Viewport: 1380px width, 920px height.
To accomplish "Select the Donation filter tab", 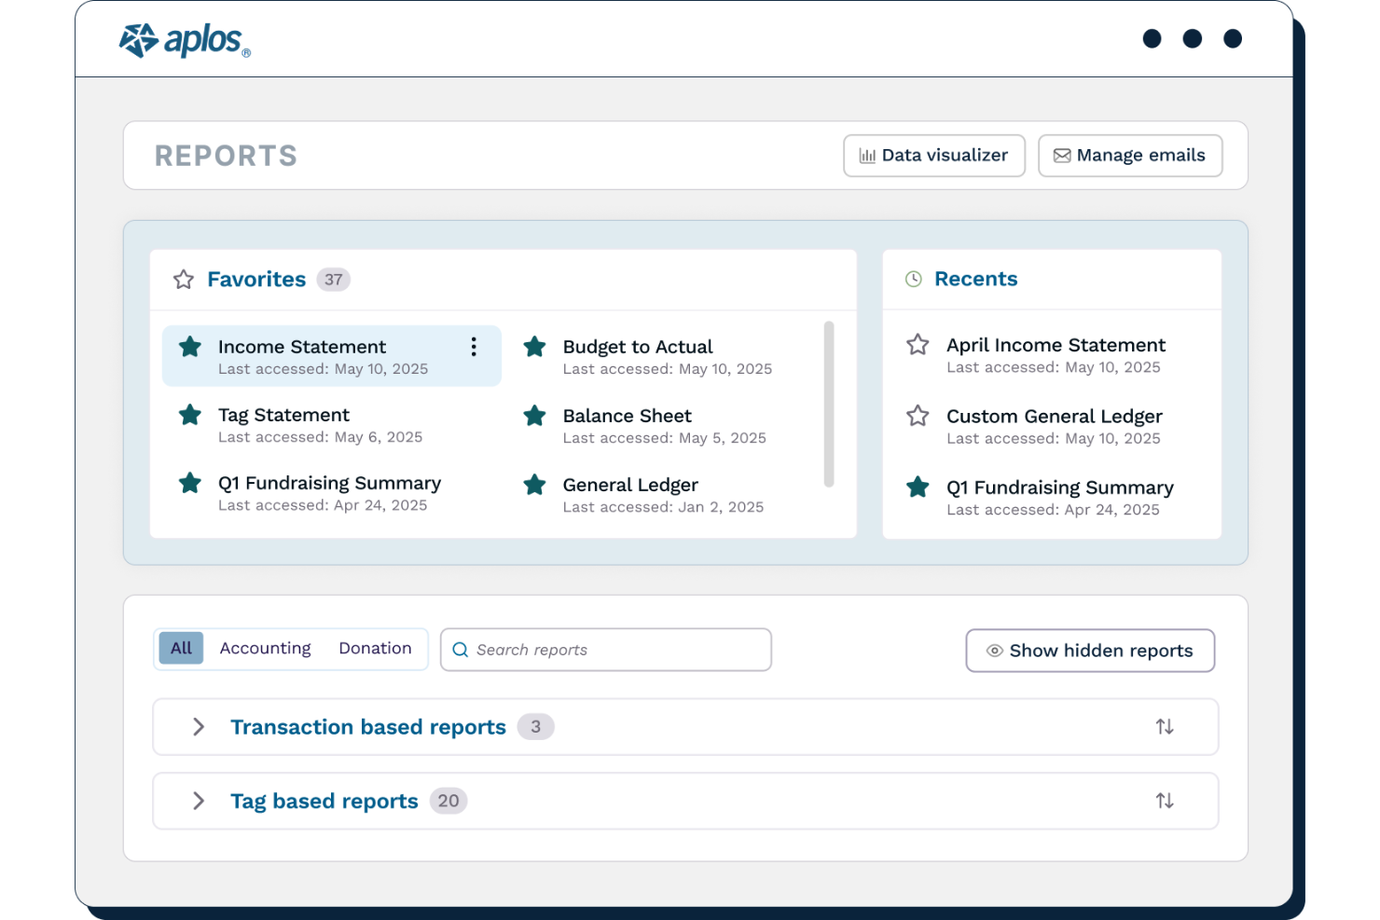I will coord(375,648).
